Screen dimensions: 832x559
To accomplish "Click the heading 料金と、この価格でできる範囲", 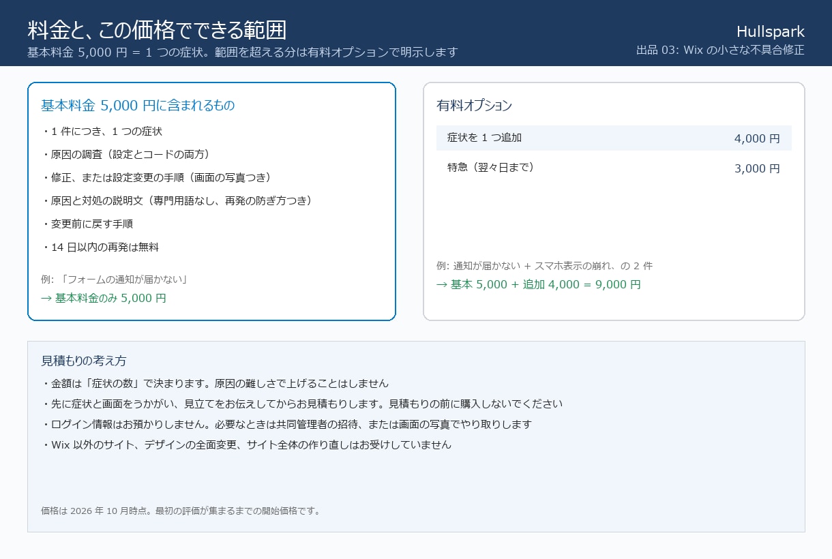I will [x=157, y=30].
